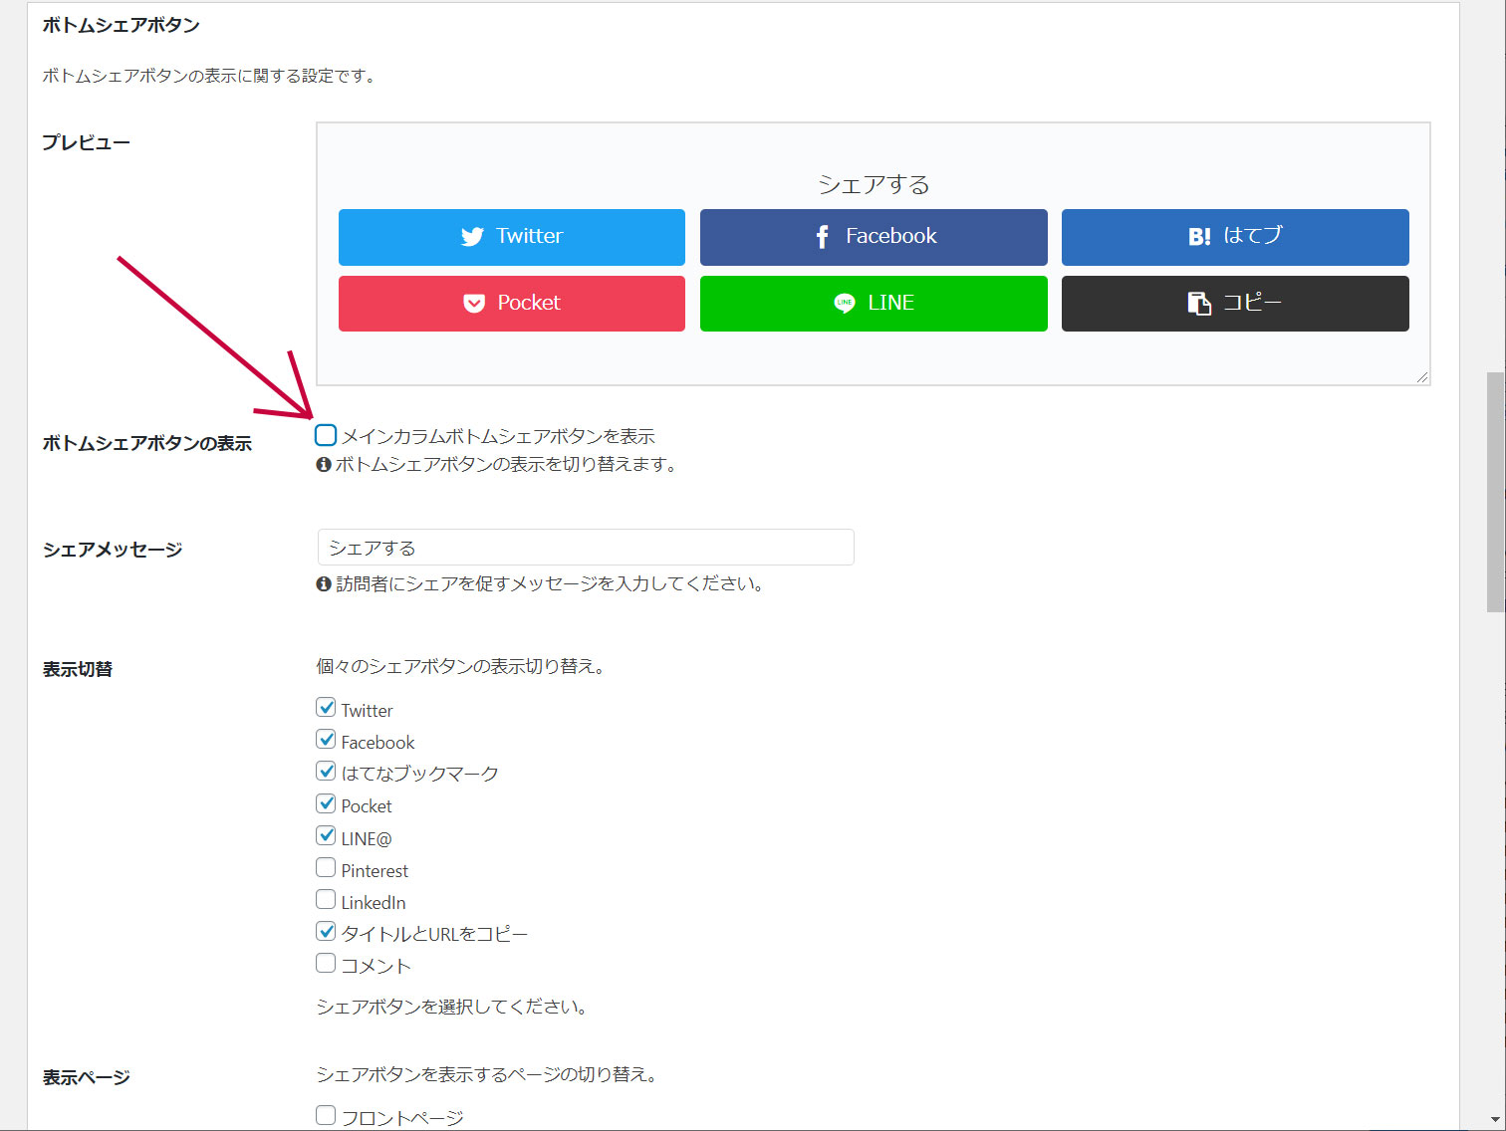Uncheck the Twitter display checkbox
This screenshot has width=1506, height=1131.
[x=326, y=708]
